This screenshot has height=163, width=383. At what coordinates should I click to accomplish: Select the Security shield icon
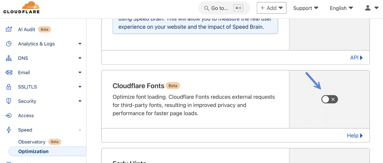pos(9,101)
